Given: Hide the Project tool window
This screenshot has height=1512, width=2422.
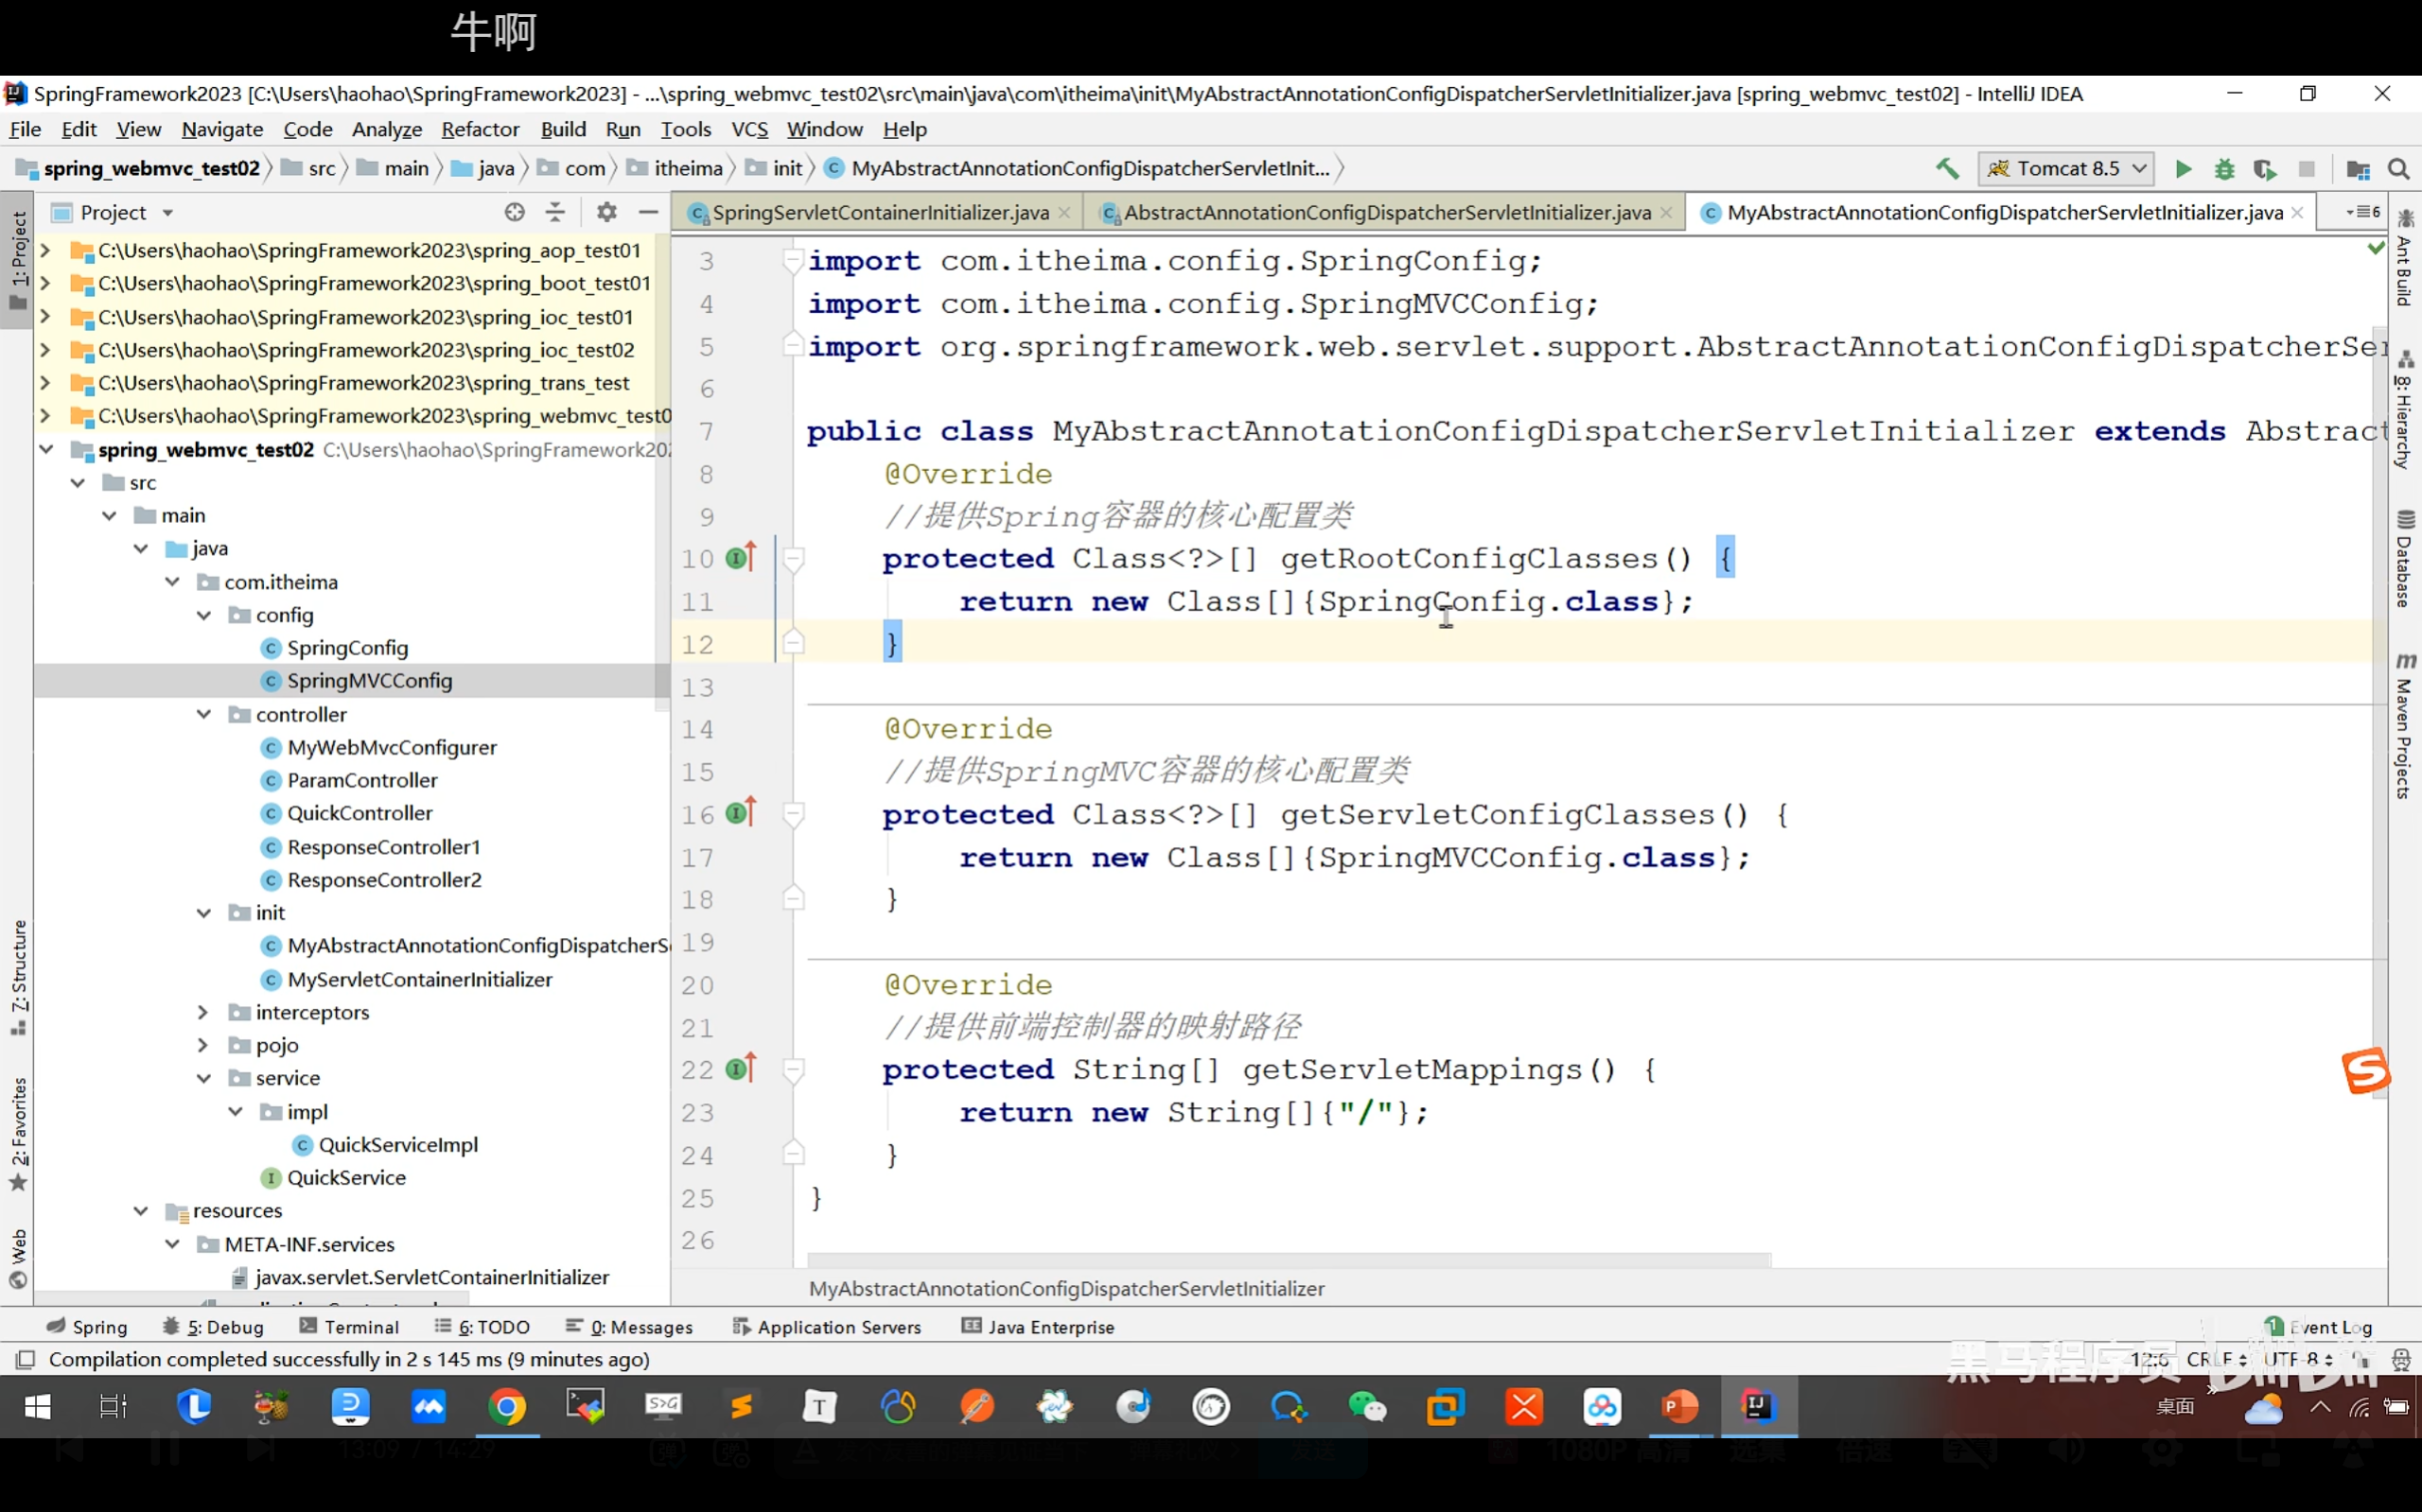Looking at the screenshot, I should tap(648, 212).
